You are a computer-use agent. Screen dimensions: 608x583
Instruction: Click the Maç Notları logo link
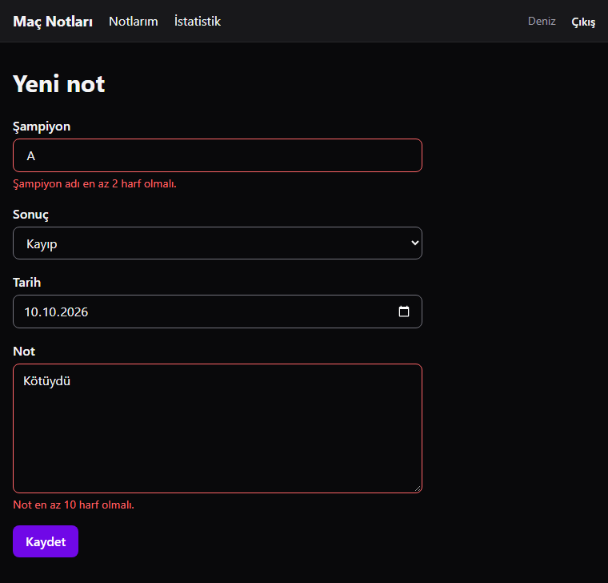53,22
